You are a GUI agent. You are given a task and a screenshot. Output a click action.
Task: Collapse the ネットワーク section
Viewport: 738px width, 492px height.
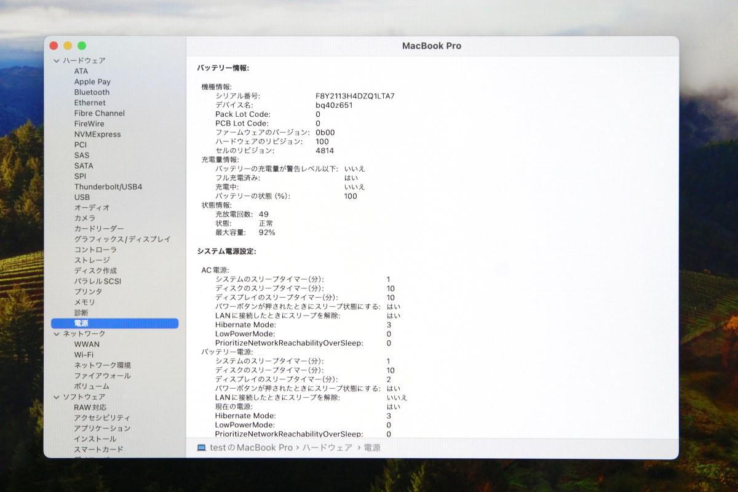[57, 333]
